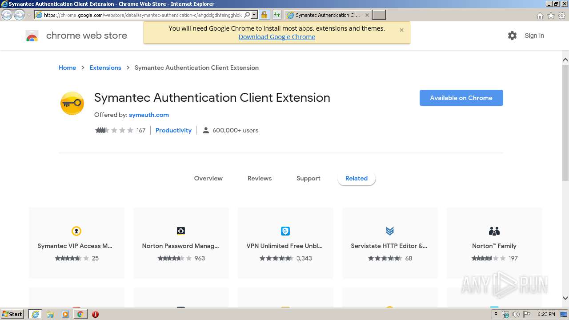Click the Internet Explorer forward arrow
The image size is (569, 320).
[19, 15]
